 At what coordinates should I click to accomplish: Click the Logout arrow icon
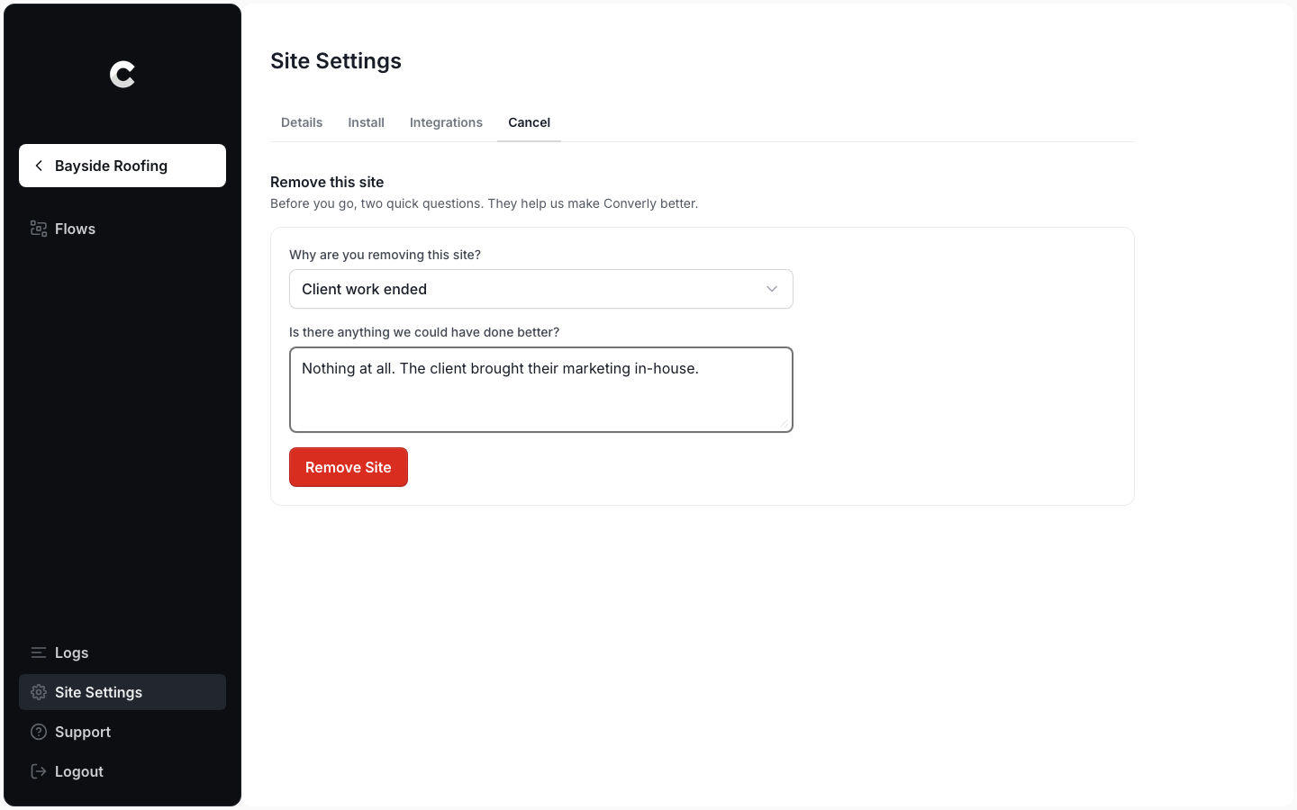click(x=39, y=771)
